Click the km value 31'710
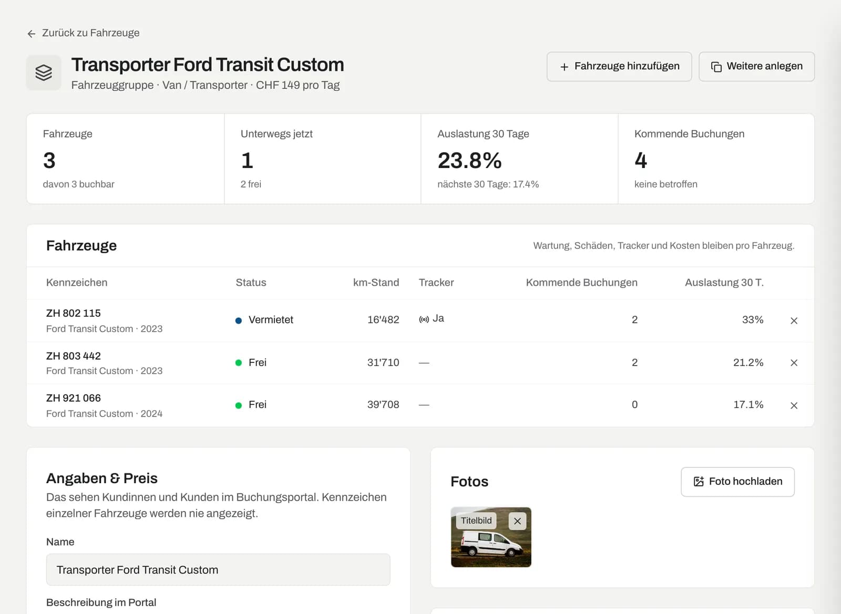841x614 pixels. 383,362
